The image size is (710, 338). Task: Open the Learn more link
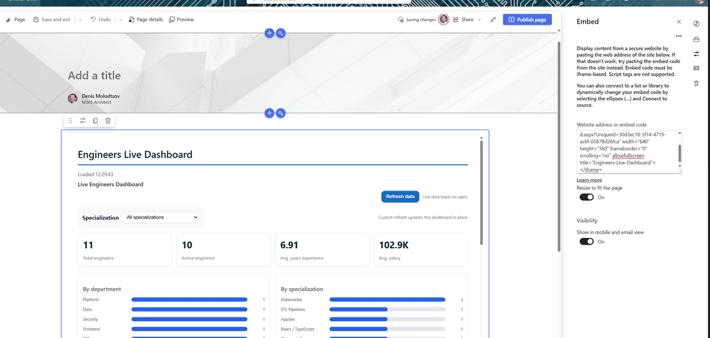589,180
